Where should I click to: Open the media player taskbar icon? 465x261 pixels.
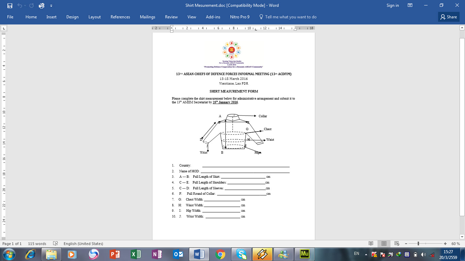pos(72,254)
